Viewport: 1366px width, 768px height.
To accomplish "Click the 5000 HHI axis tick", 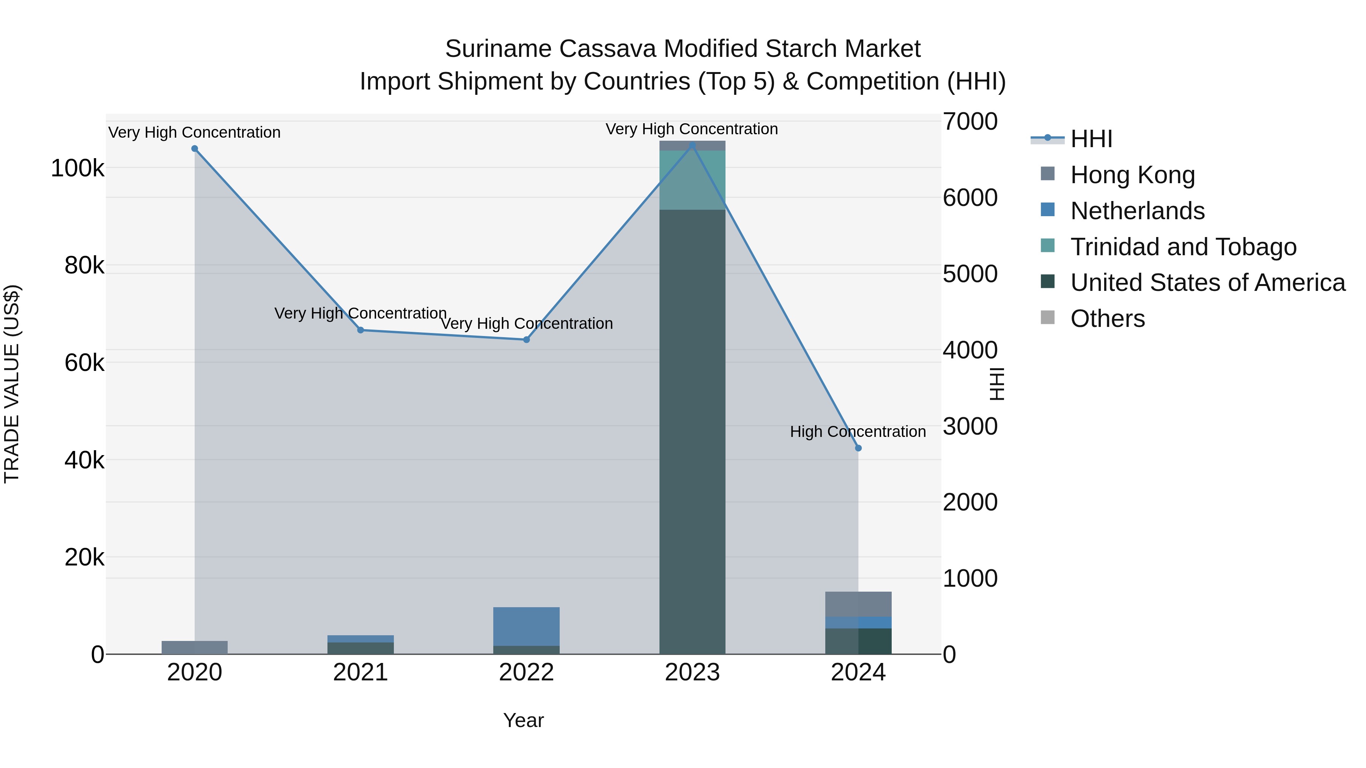I will (x=970, y=274).
